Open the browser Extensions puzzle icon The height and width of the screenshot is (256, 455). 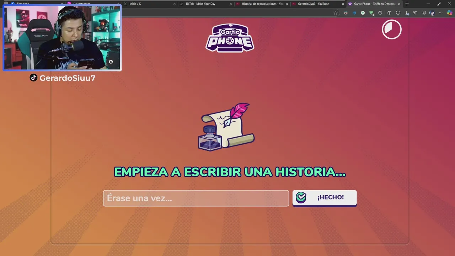pos(380,13)
